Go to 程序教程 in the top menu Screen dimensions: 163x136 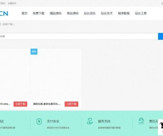[124, 13]
